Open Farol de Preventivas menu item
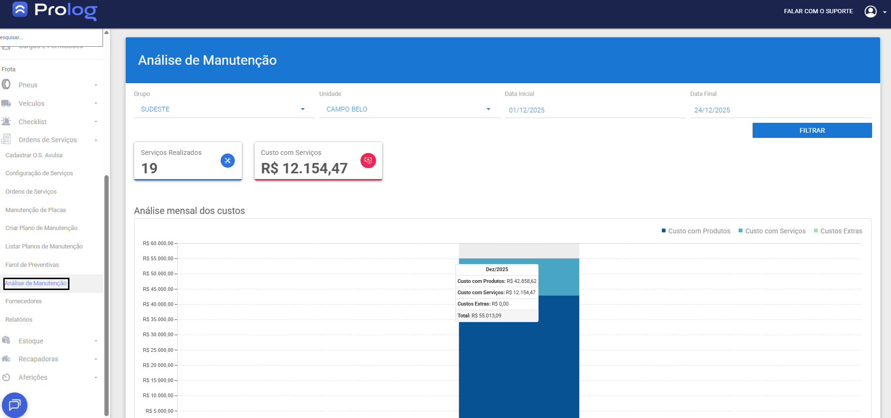The width and height of the screenshot is (891, 418). [32, 265]
